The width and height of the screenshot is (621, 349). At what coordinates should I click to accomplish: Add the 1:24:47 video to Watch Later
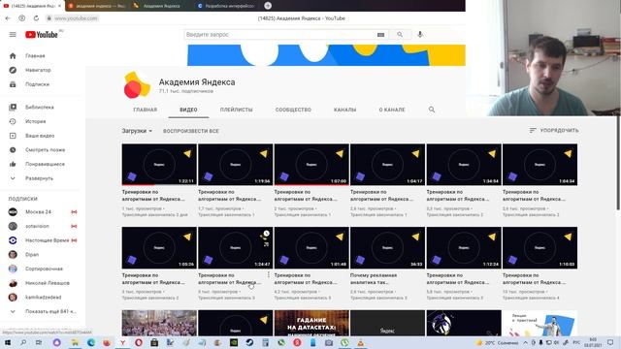tap(267, 234)
